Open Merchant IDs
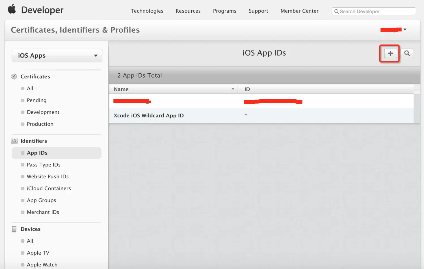This screenshot has width=424, height=269. [x=43, y=212]
